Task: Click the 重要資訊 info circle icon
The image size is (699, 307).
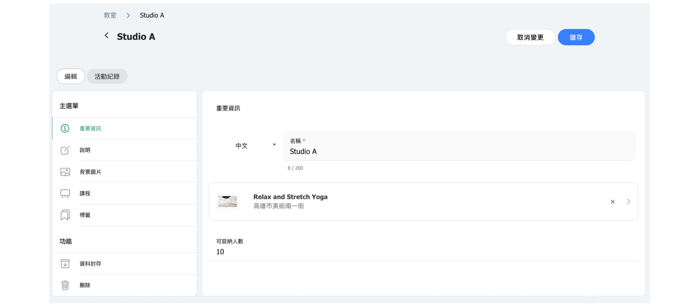Action: (x=65, y=128)
